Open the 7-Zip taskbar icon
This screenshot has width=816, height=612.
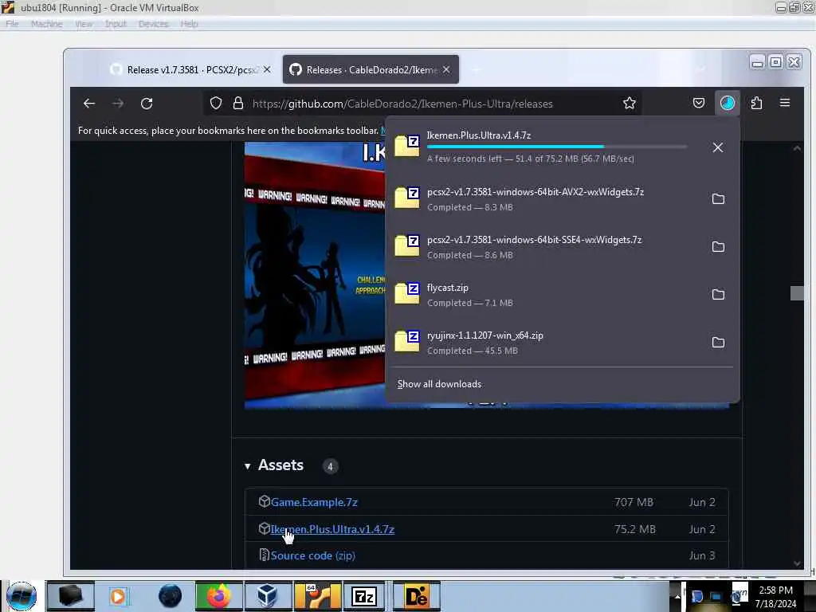pyautogui.click(x=363, y=596)
